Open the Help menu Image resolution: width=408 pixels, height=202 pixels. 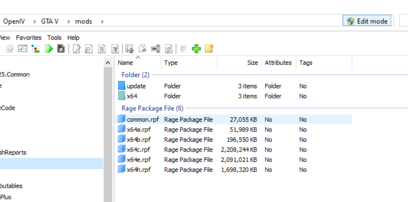click(73, 38)
